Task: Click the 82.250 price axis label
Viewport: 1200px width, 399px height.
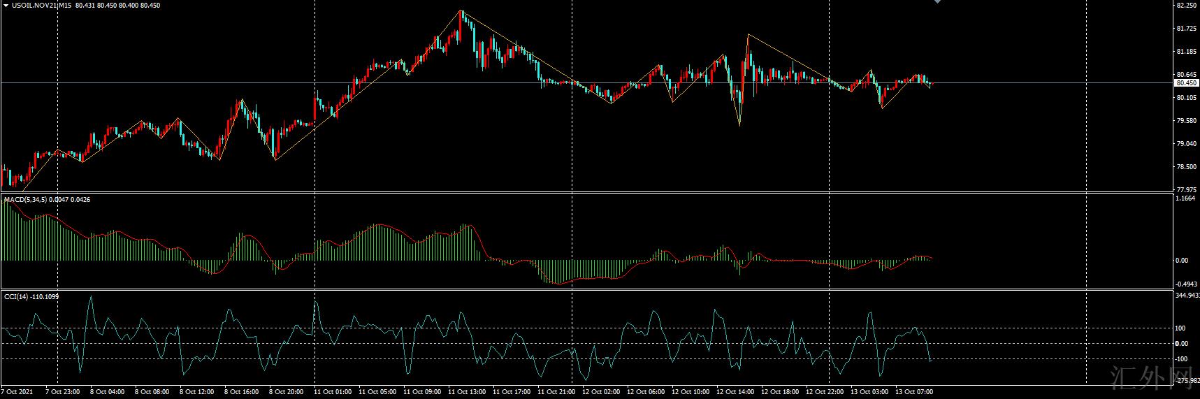Action: (1185, 6)
